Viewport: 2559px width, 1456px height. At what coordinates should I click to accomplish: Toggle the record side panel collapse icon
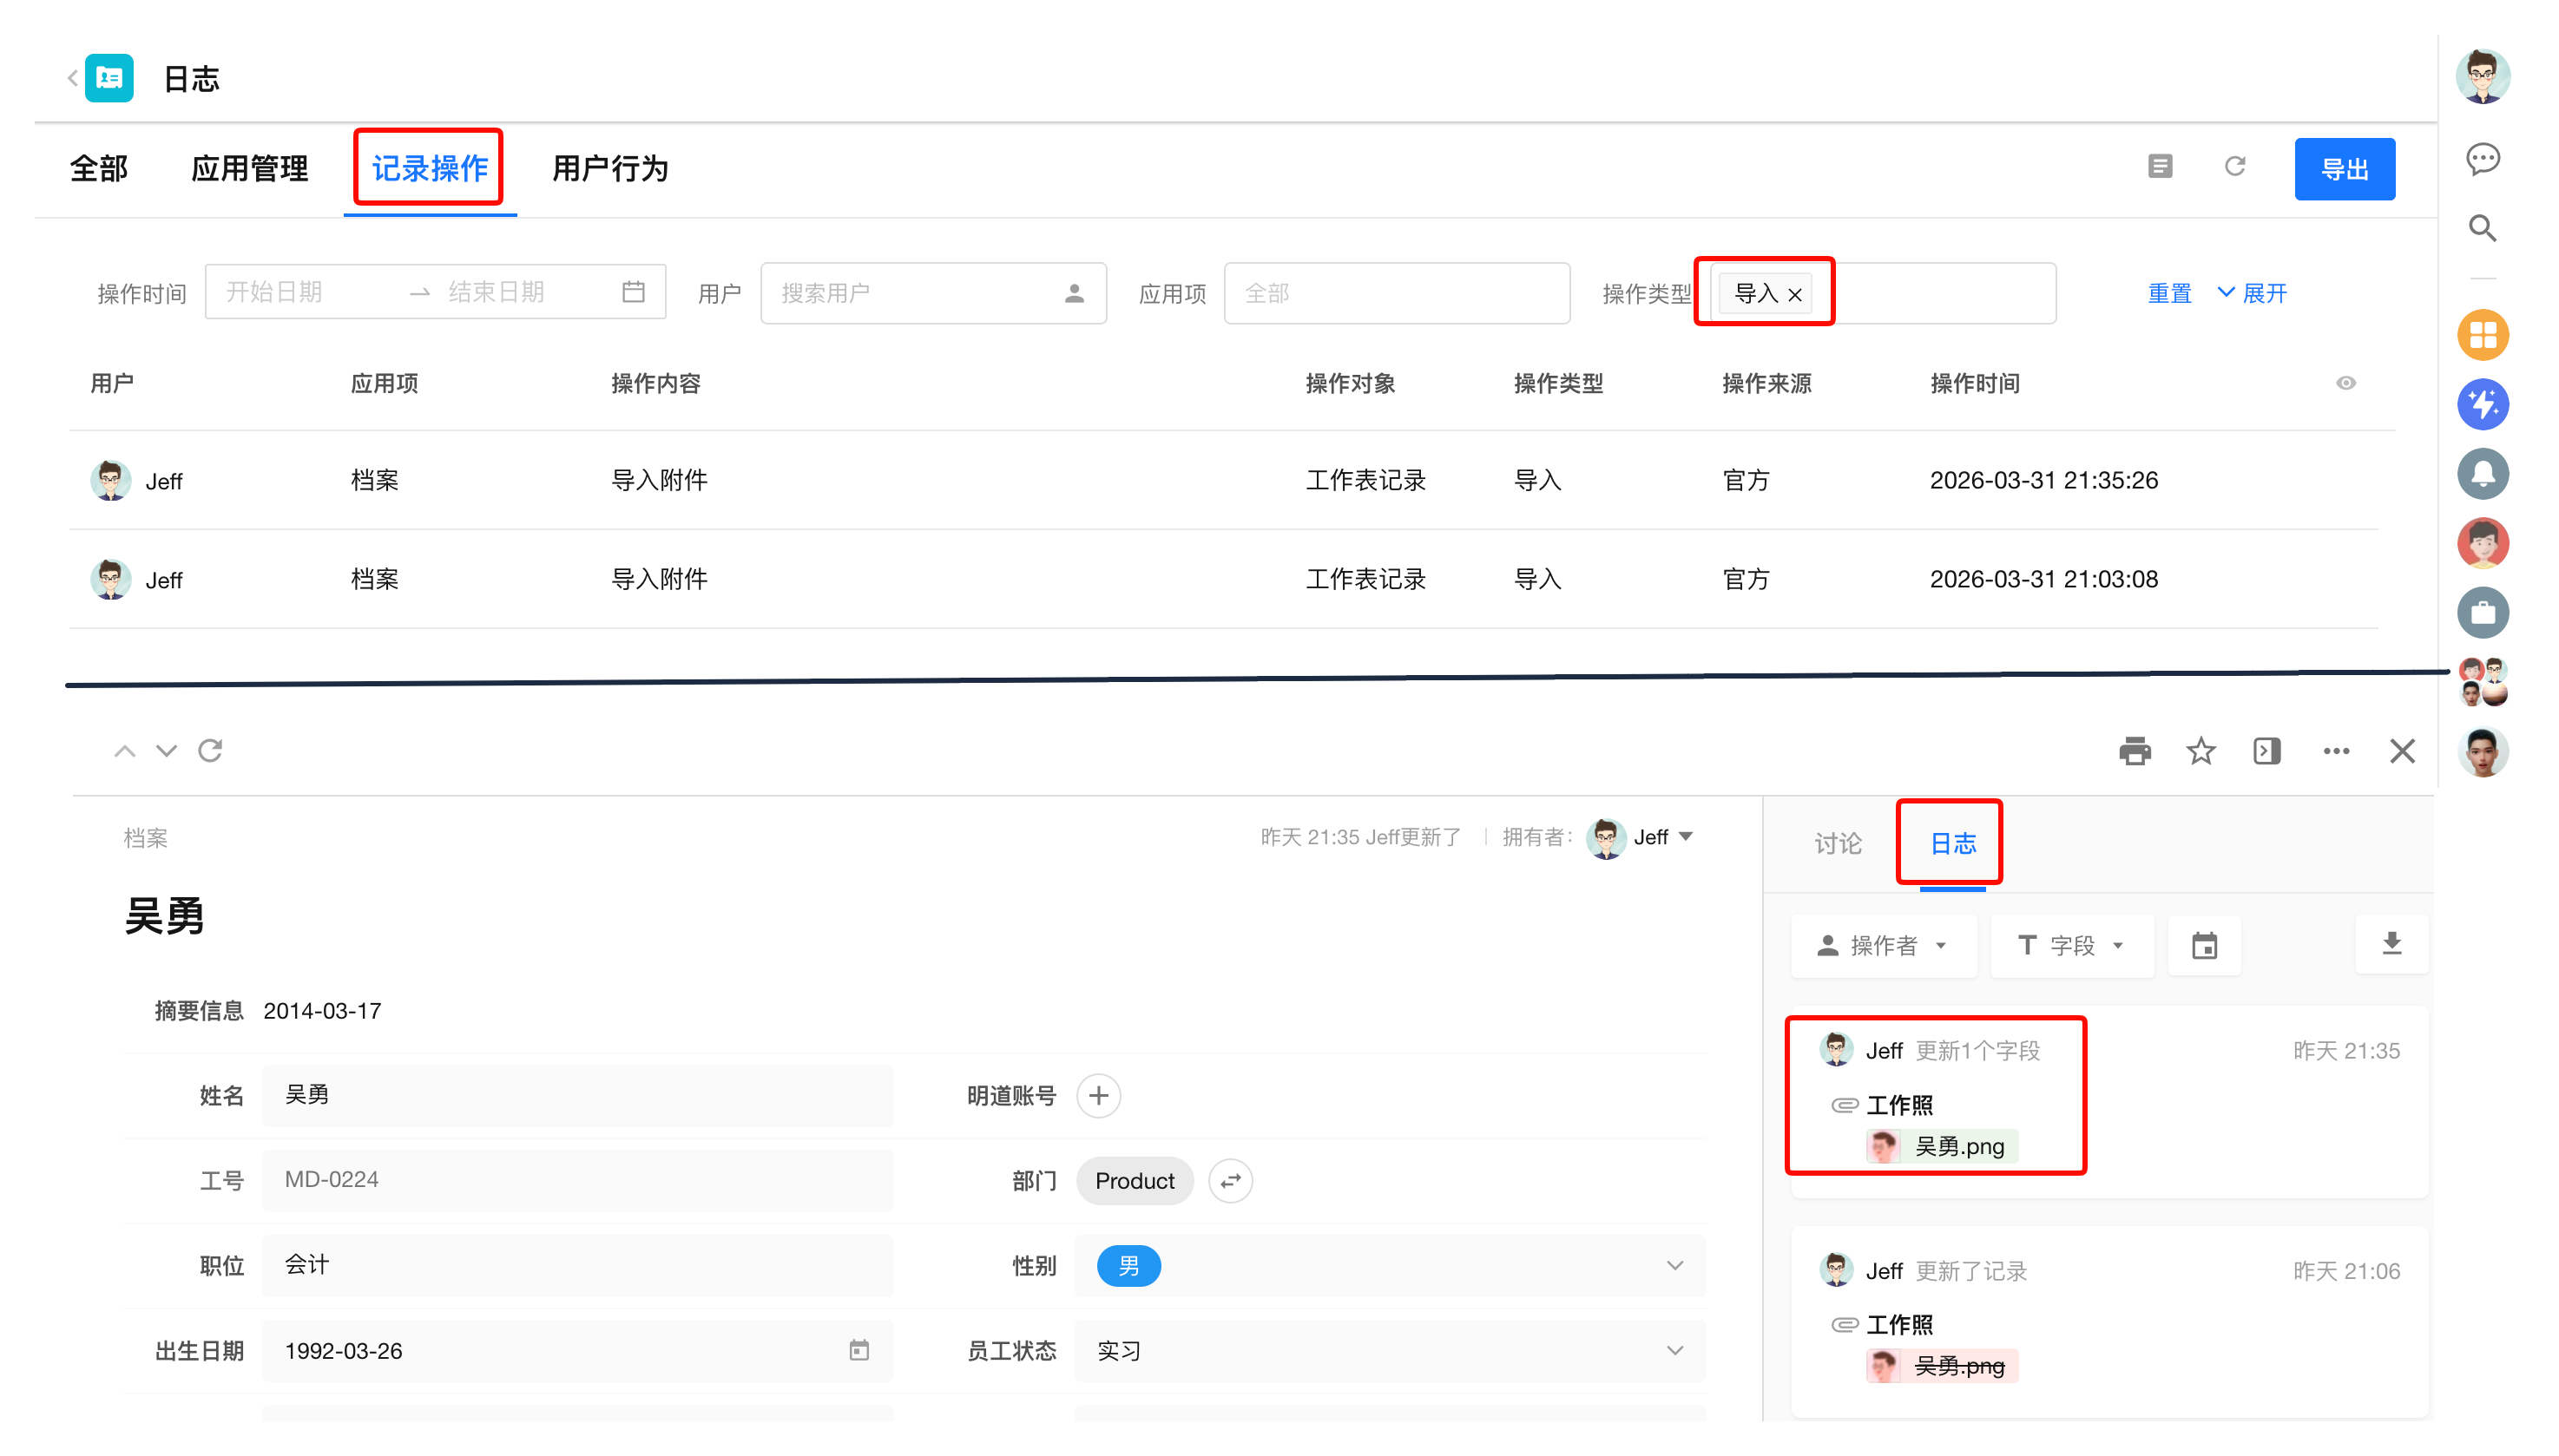pyautogui.click(x=2266, y=751)
